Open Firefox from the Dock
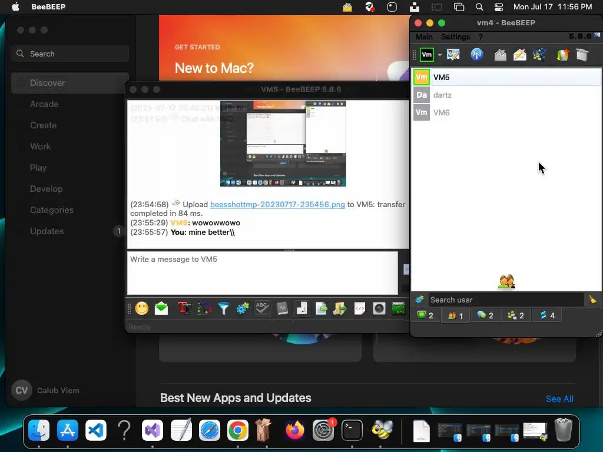This screenshot has height=452, width=603. (295, 430)
